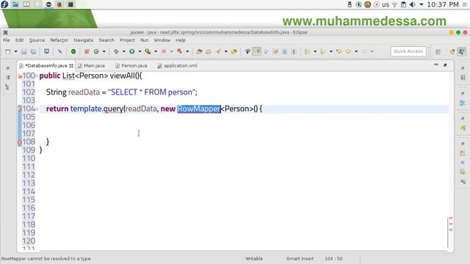Click the Open Perspective icon
This screenshot has width=470, height=264.
[x=438, y=52]
